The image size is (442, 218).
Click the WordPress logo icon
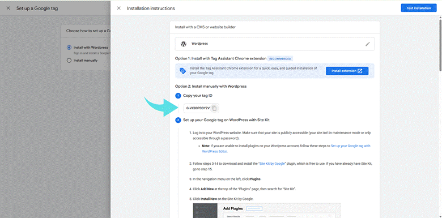(184, 44)
